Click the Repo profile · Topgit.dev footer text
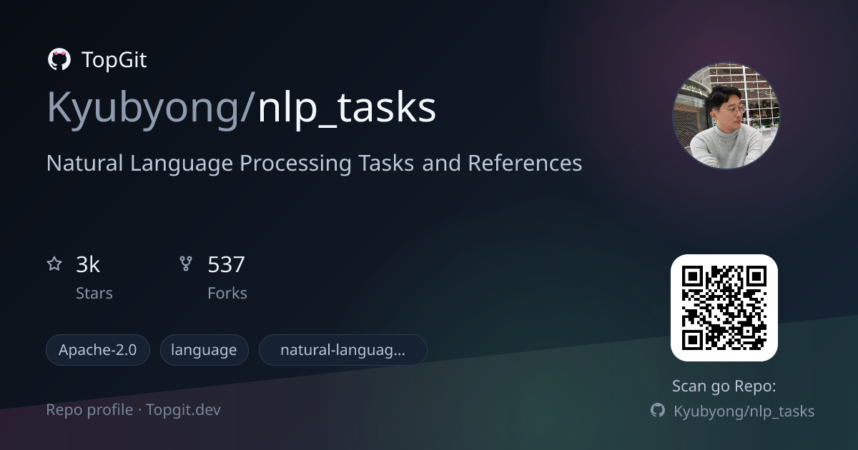 point(134,410)
